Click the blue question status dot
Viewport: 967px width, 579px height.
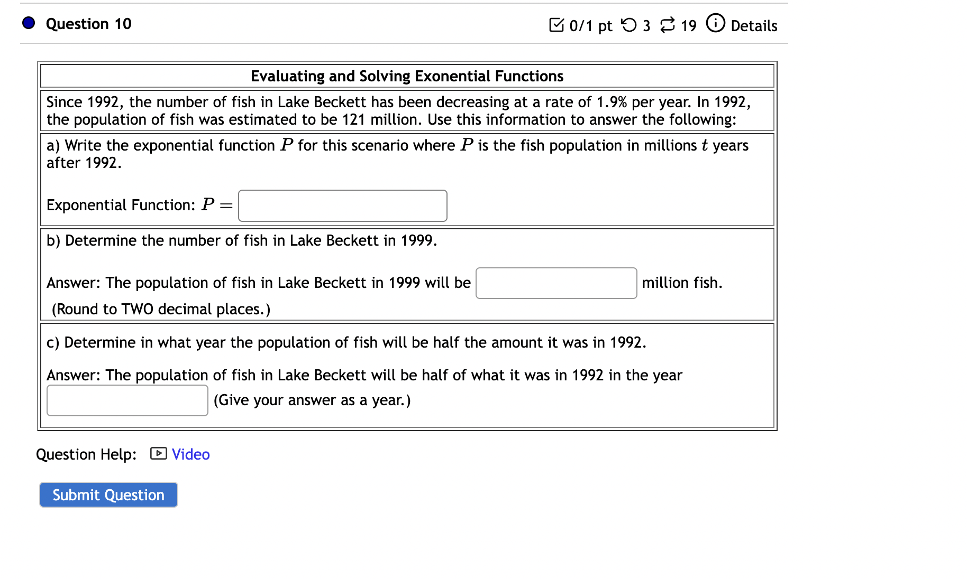coord(28,22)
